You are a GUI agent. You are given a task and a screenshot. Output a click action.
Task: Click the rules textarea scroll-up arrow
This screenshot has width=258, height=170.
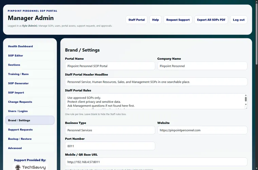coord(246,95)
